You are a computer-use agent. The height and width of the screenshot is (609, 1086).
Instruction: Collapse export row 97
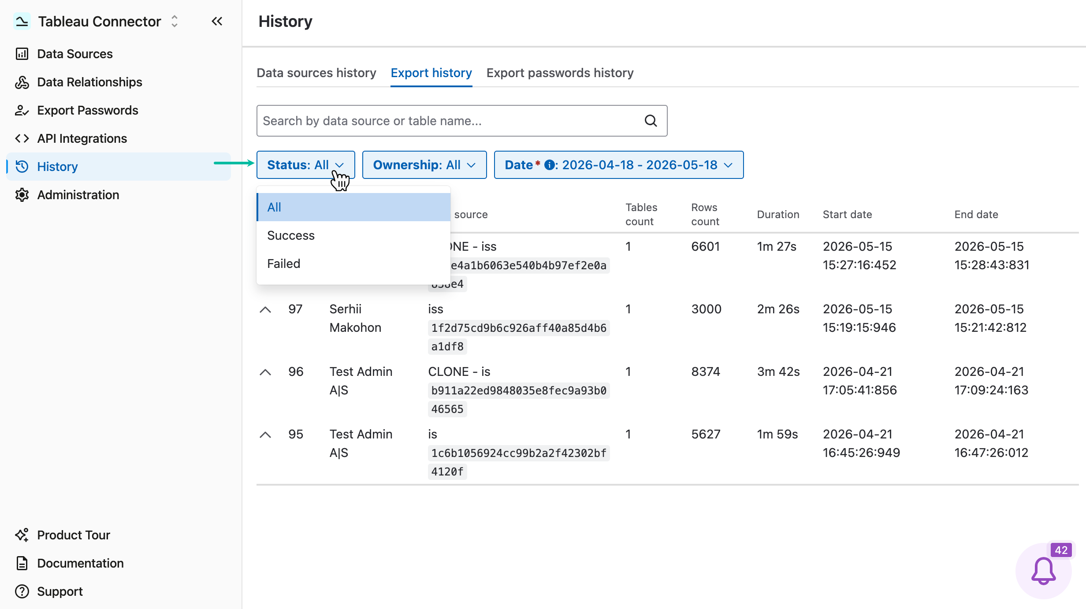click(265, 309)
